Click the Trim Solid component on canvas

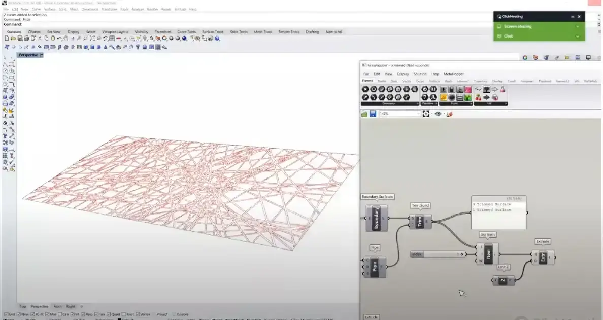(420, 221)
